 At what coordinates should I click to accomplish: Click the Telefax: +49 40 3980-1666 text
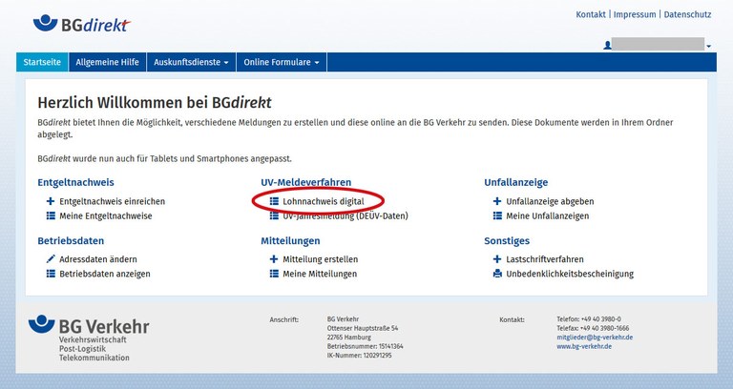click(x=593, y=328)
